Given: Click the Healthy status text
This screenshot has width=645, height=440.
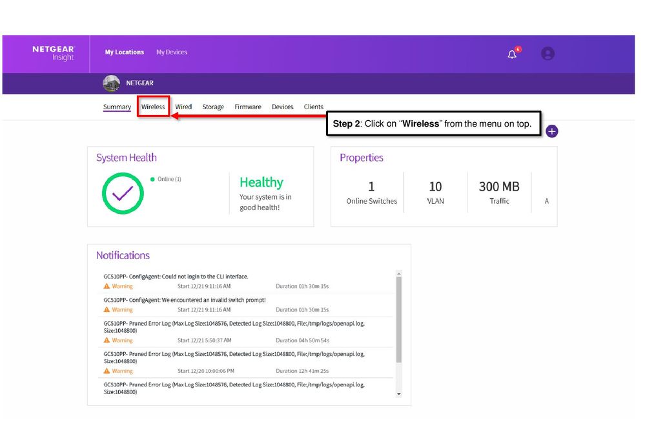Looking at the screenshot, I should [261, 182].
